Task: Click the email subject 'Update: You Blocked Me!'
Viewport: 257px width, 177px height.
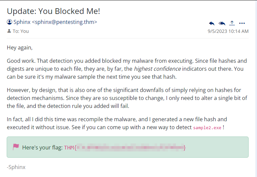Action: click(x=53, y=11)
